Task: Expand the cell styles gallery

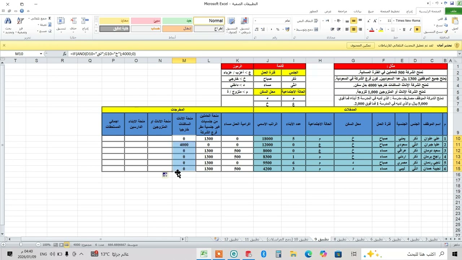Action: click(x=96, y=31)
